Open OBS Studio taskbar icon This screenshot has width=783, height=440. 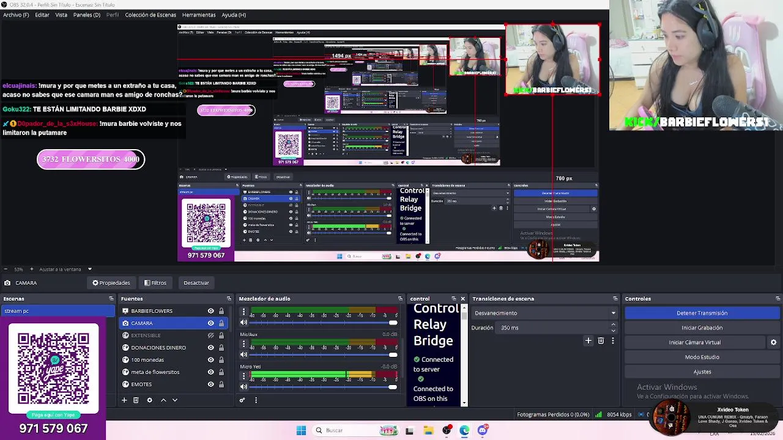point(447,430)
